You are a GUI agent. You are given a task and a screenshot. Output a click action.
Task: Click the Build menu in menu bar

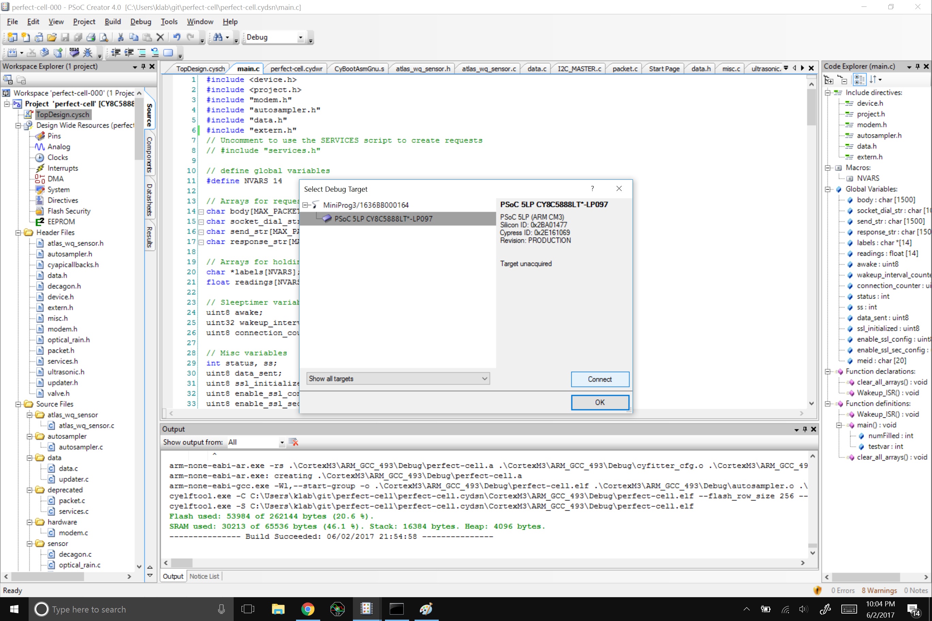[112, 21]
